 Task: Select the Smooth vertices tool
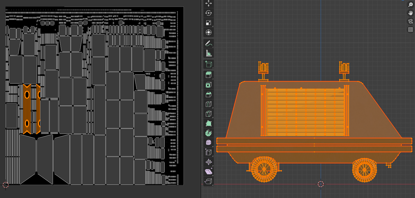(x=209, y=143)
